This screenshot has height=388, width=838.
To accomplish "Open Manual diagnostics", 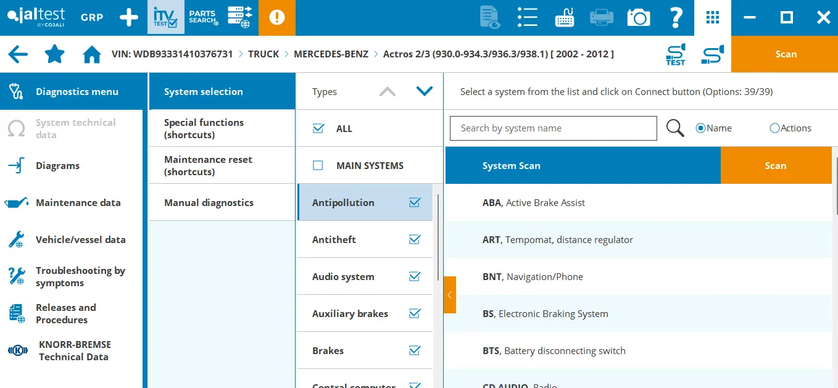I will 222,202.
